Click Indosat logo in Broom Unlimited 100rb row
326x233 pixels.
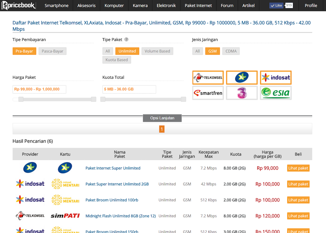30,200
